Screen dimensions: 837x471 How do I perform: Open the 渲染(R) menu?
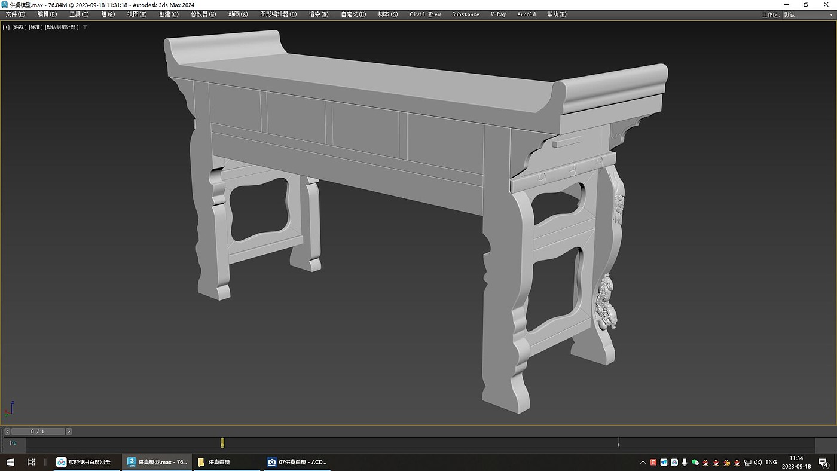[318, 14]
